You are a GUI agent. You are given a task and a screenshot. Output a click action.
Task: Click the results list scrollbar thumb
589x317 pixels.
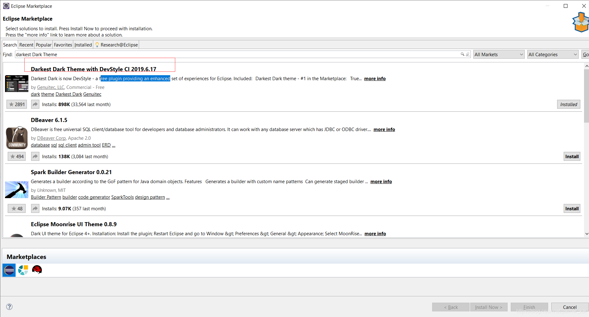click(587, 95)
